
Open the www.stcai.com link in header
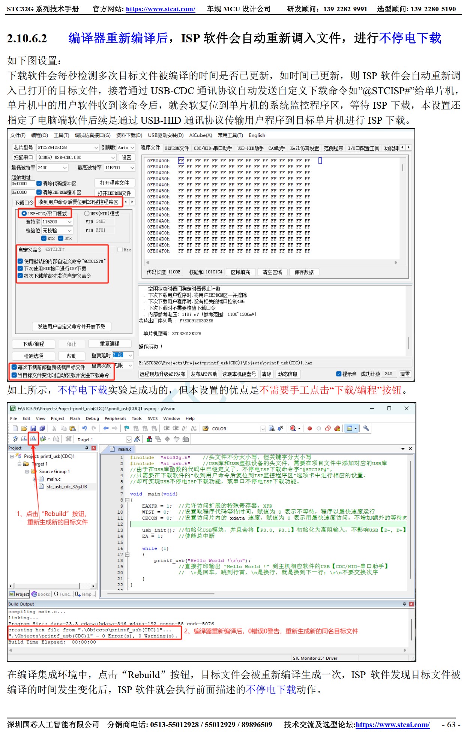coord(160,9)
